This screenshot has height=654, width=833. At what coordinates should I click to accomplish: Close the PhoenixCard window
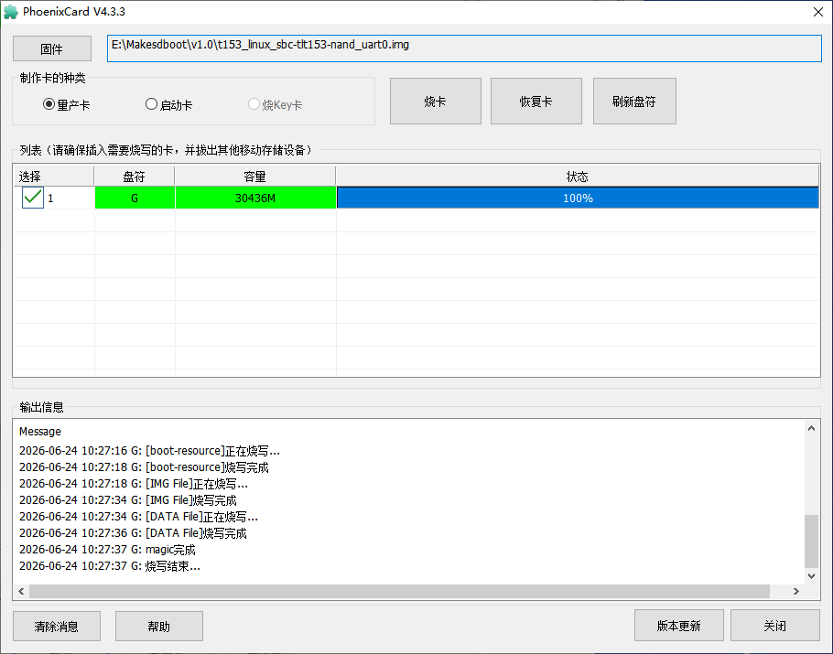point(818,12)
